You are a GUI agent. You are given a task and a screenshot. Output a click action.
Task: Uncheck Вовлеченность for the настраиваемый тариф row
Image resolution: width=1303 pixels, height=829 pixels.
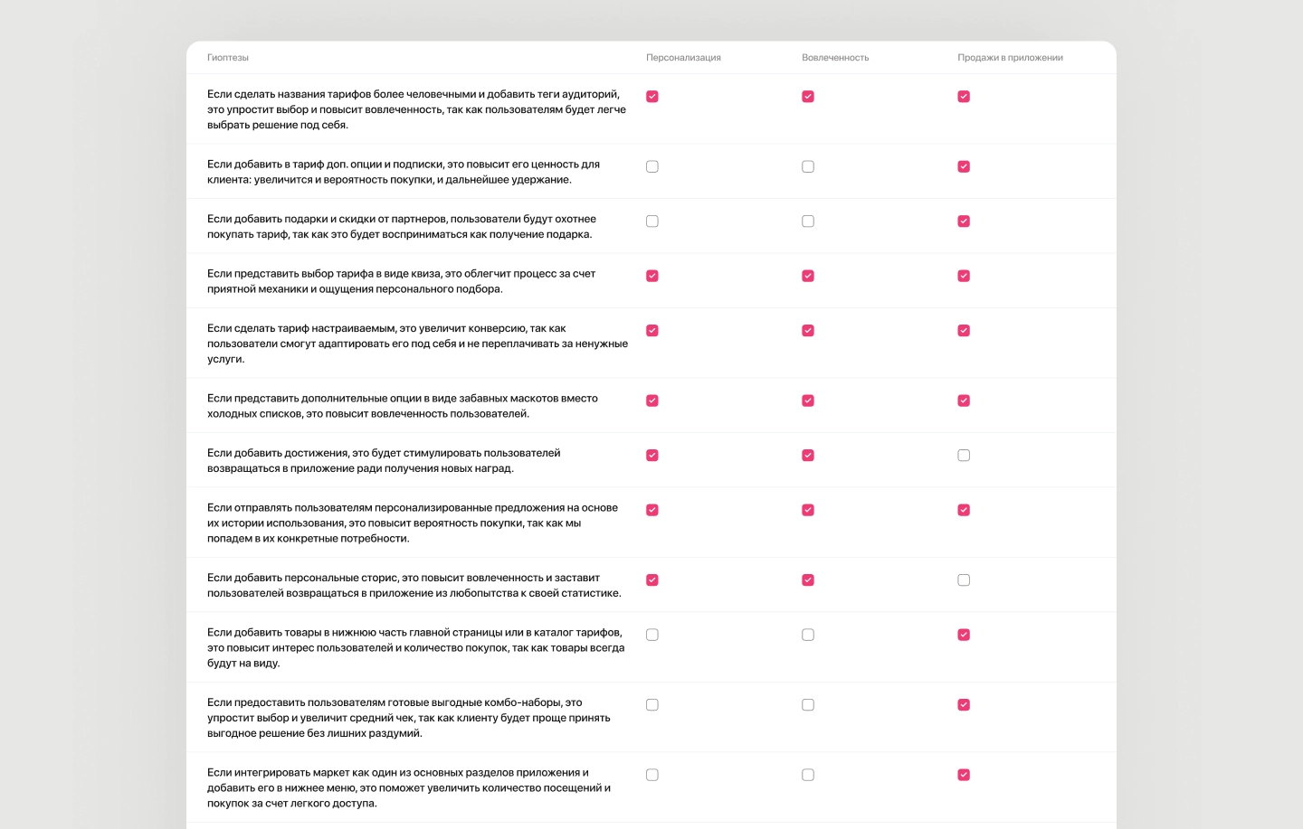click(808, 331)
